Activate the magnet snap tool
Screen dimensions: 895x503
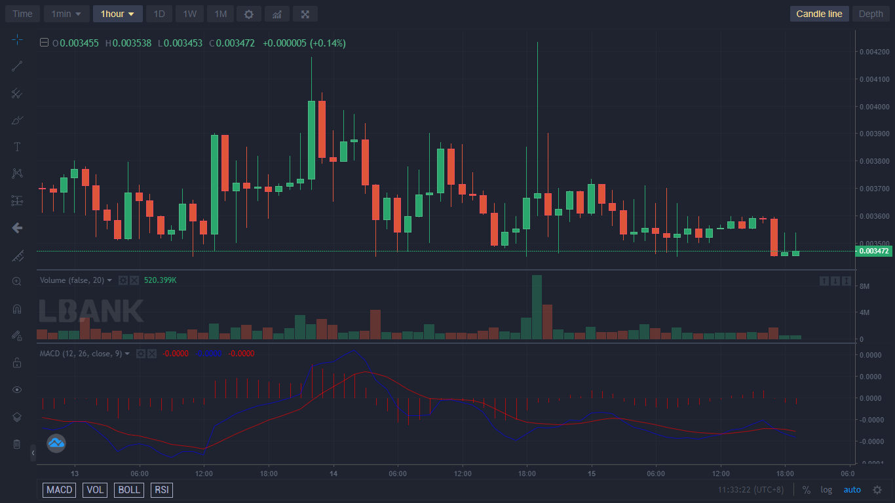pyautogui.click(x=17, y=308)
